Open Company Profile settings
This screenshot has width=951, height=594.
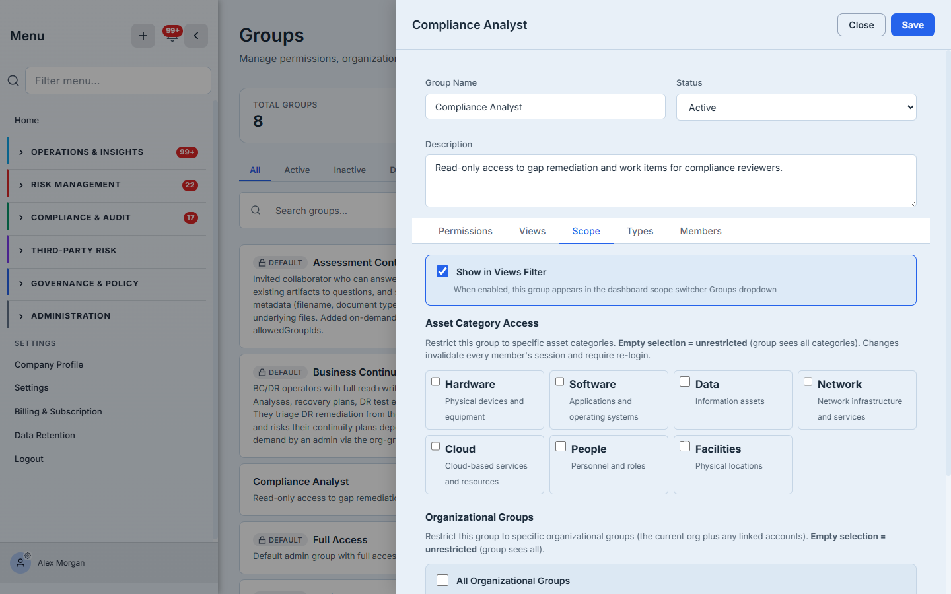(49, 364)
